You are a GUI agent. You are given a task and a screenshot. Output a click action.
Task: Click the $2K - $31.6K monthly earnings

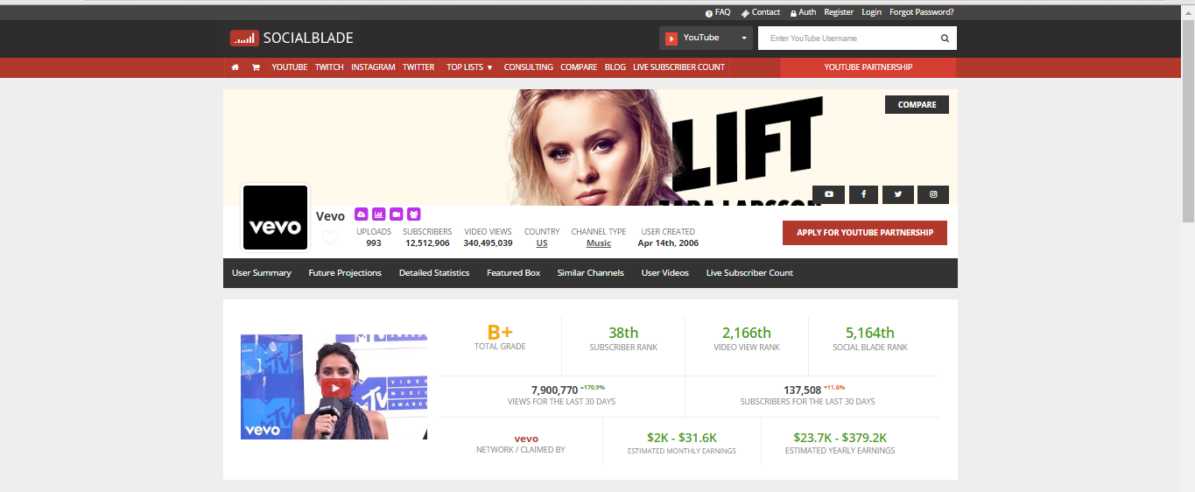point(682,438)
